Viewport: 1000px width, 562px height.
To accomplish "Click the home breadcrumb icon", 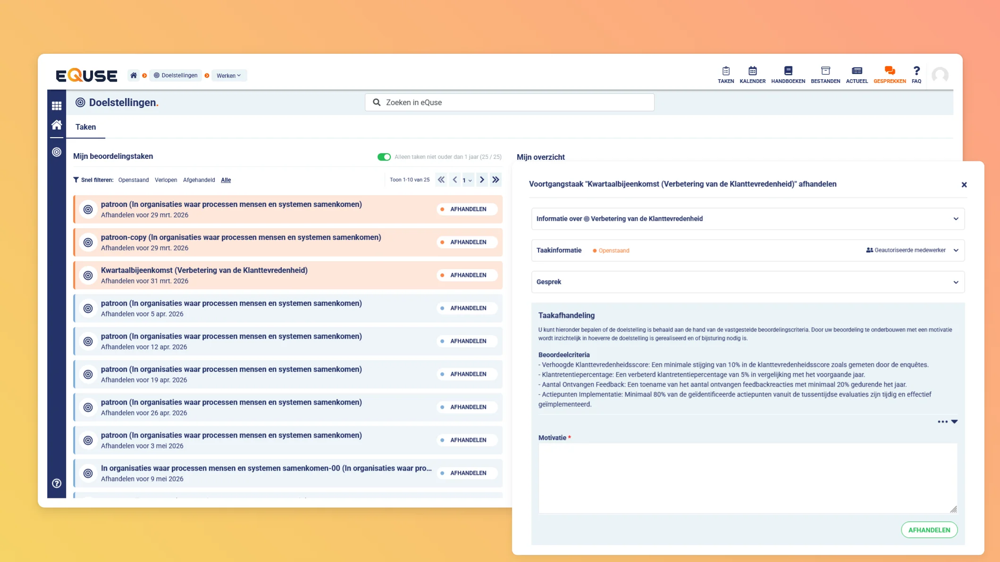I will pos(134,75).
